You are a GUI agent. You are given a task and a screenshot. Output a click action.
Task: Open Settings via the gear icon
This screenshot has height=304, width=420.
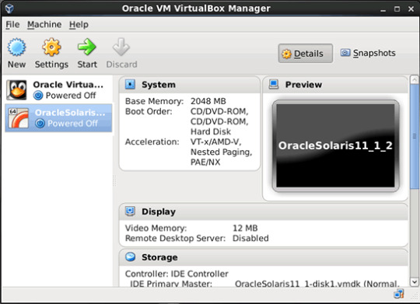point(51,47)
